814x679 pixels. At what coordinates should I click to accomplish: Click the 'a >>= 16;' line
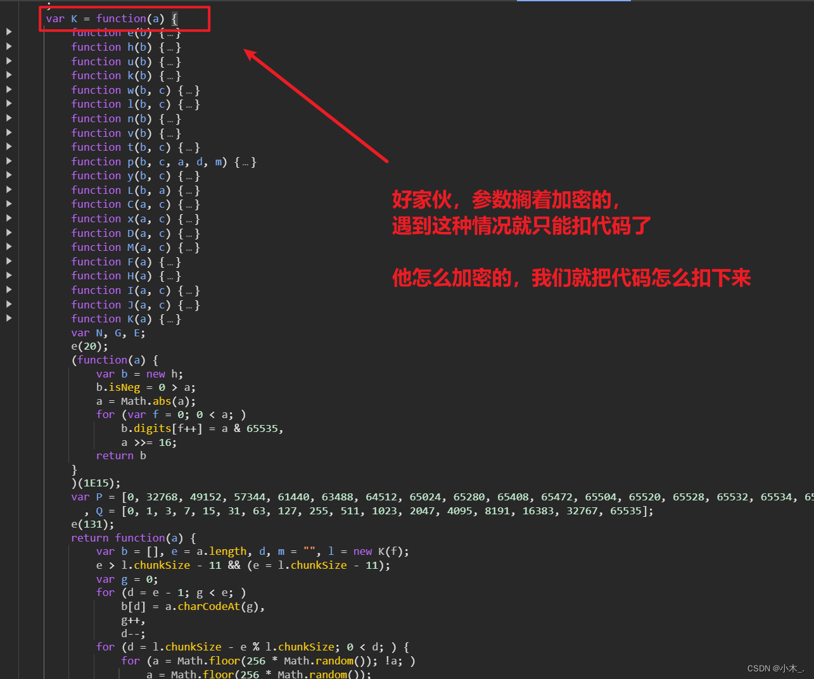click(x=149, y=443)
